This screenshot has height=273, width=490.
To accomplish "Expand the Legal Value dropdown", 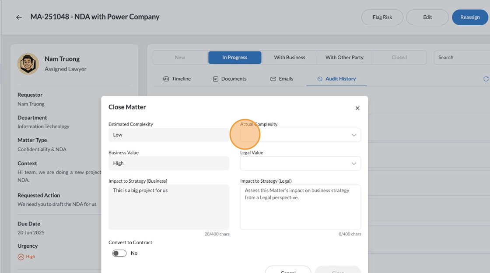I will [x=300, y=164].
